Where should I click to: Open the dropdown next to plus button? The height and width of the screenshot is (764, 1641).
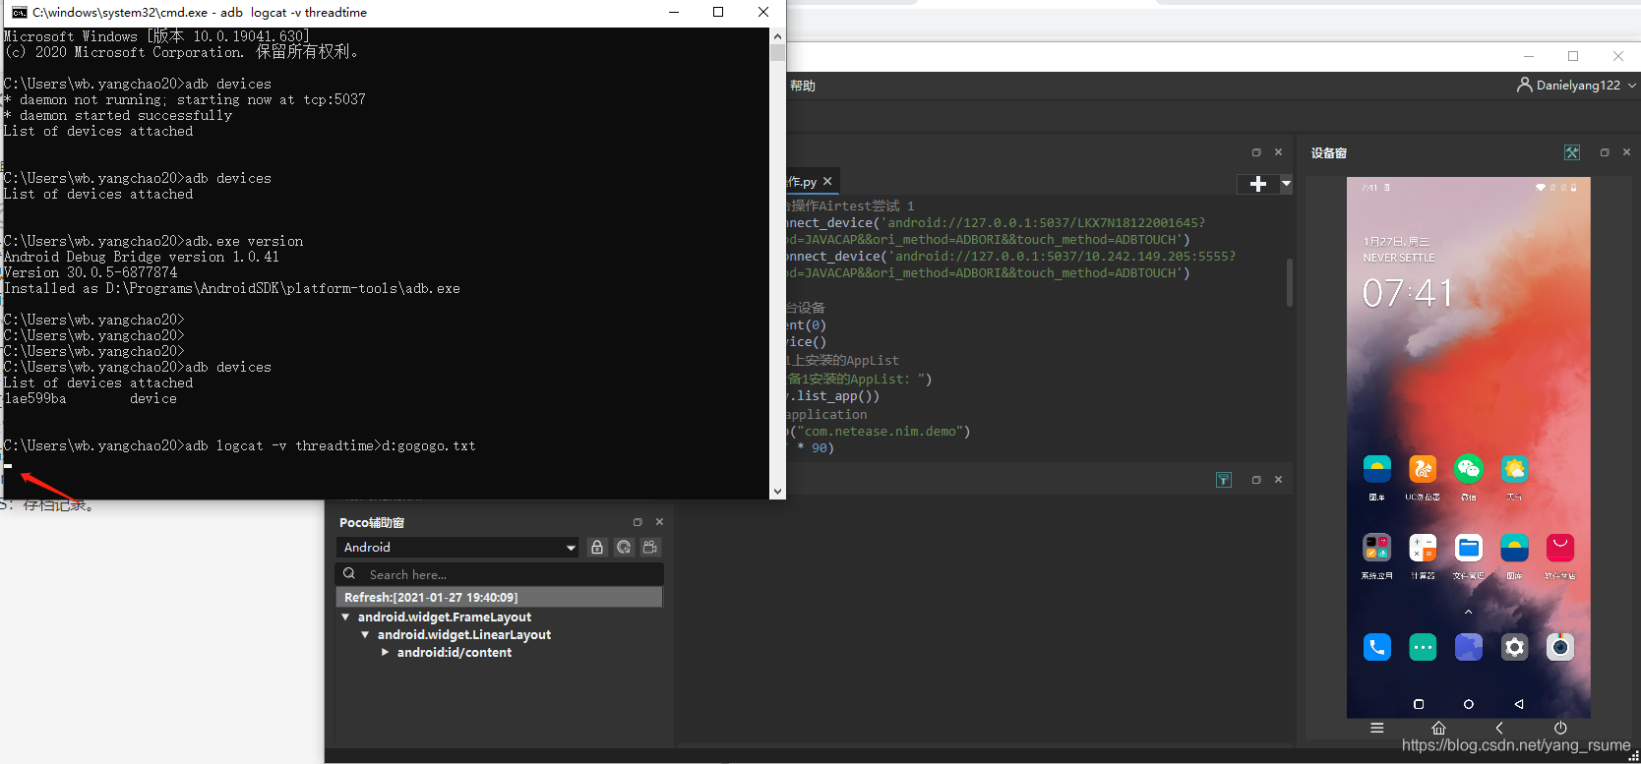coord(1286,184)
